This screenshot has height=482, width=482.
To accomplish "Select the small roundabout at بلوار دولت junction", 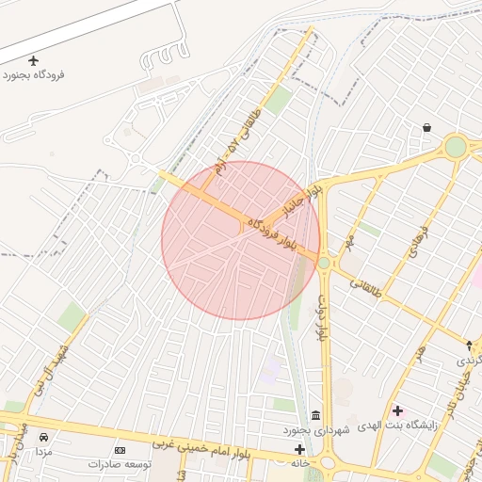I will 324,263.
